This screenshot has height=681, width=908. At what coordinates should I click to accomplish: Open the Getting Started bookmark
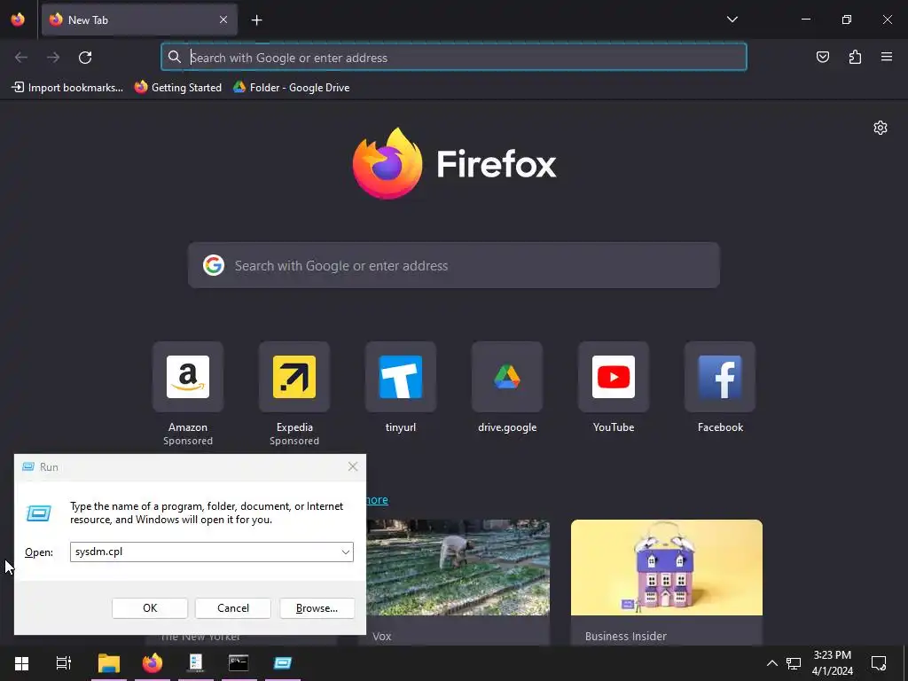[x=178, y=88]
